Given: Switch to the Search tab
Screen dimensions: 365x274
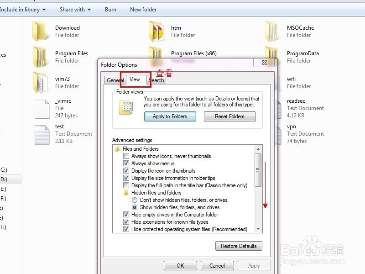Looking at the screenshot, I should (x=156, y=80).
